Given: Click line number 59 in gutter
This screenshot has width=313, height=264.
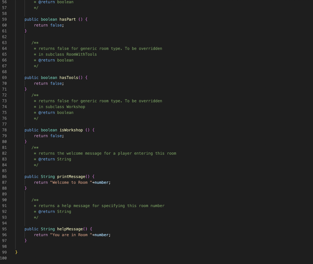Looking at the screenshot, I should [x=4, y=19].
